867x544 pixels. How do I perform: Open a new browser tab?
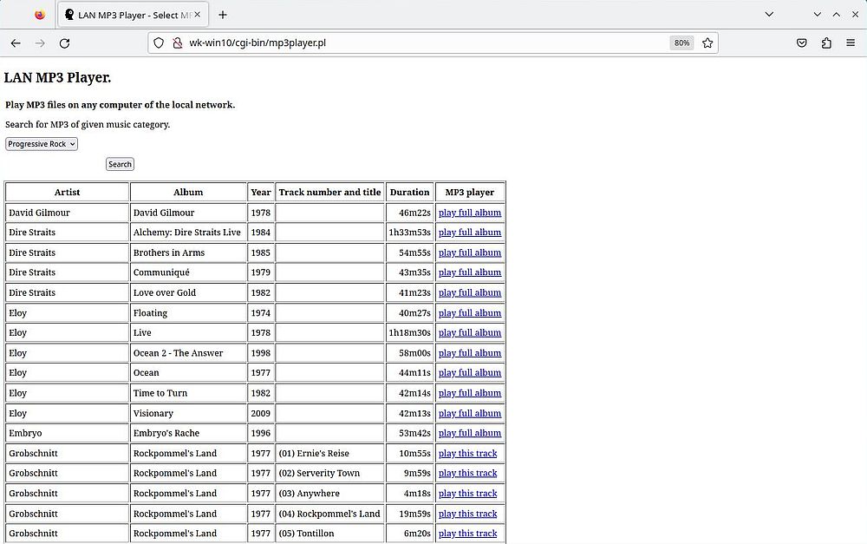[223, 15]
